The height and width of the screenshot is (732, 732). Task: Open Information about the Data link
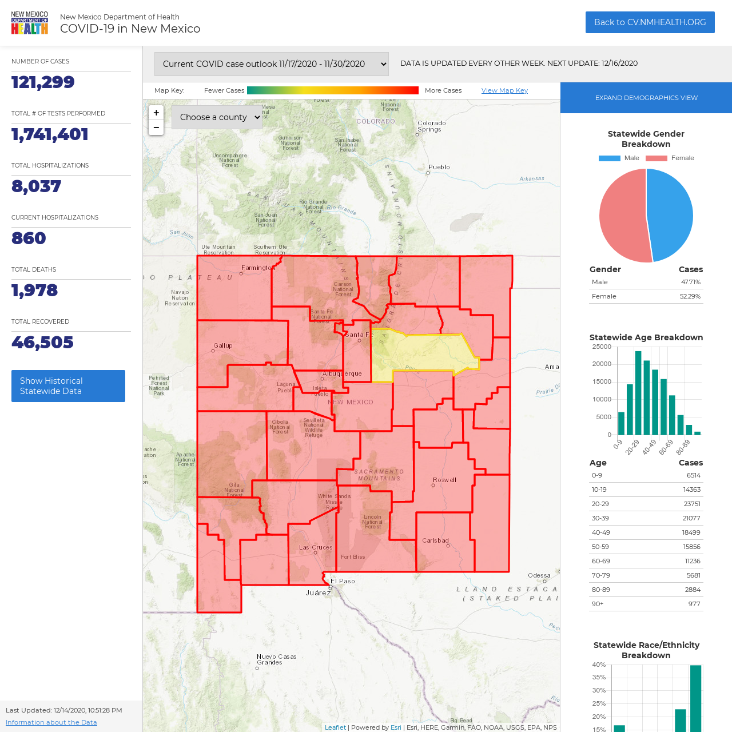[x=51, y=722]
